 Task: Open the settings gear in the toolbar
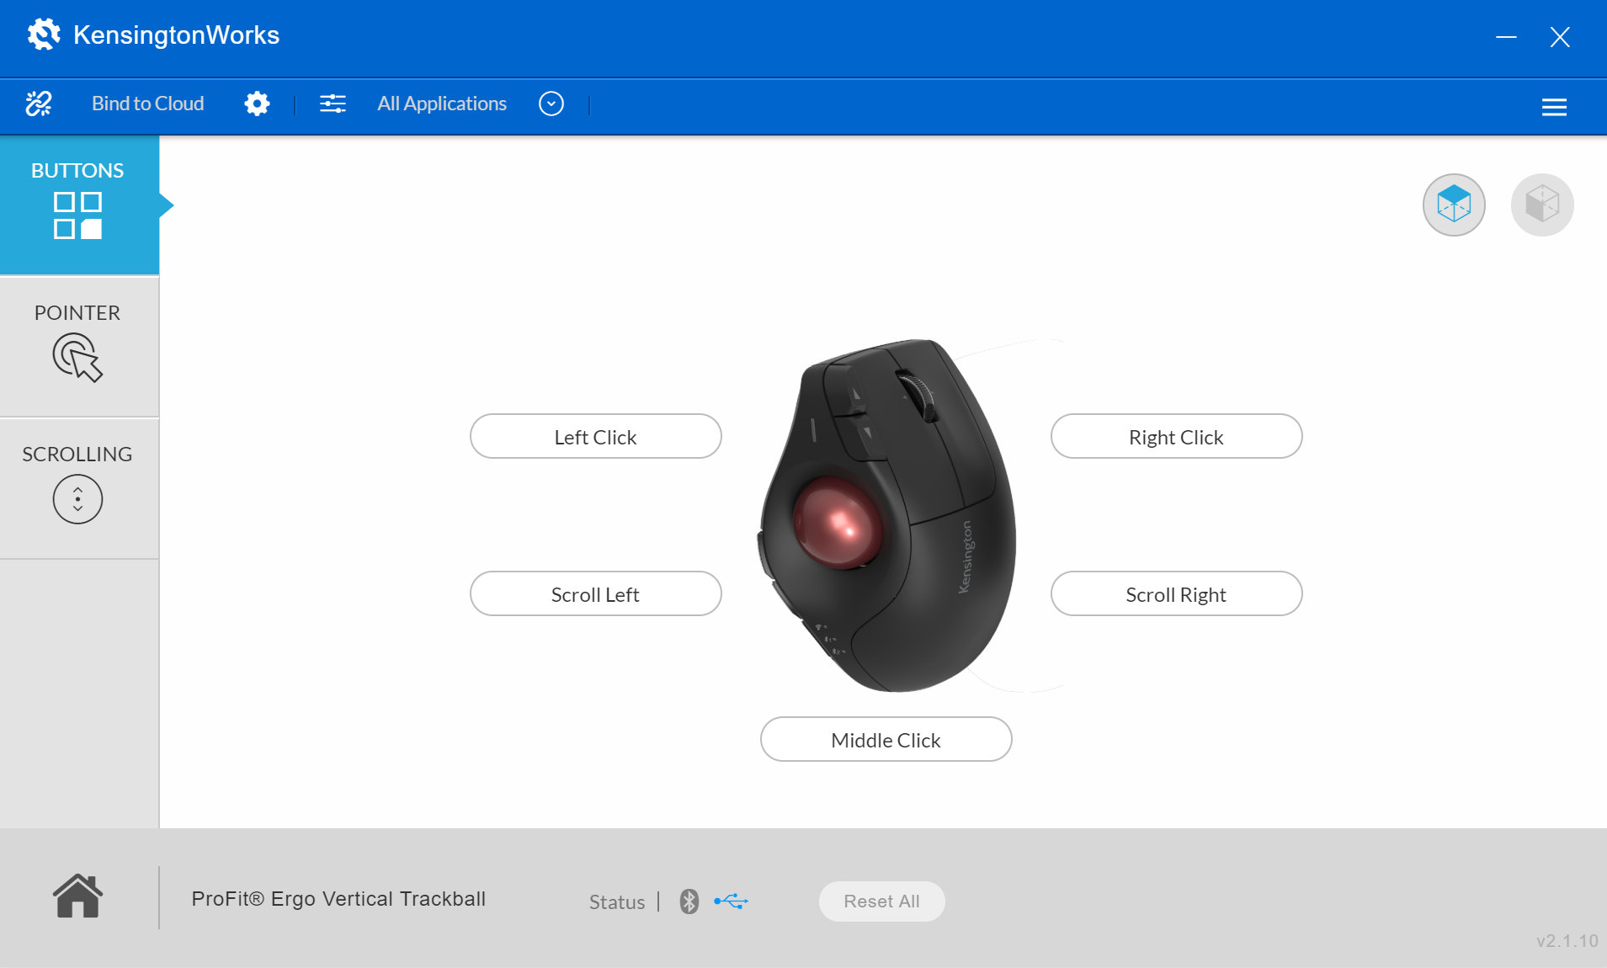pyautogui.click(x=257, y=104)
